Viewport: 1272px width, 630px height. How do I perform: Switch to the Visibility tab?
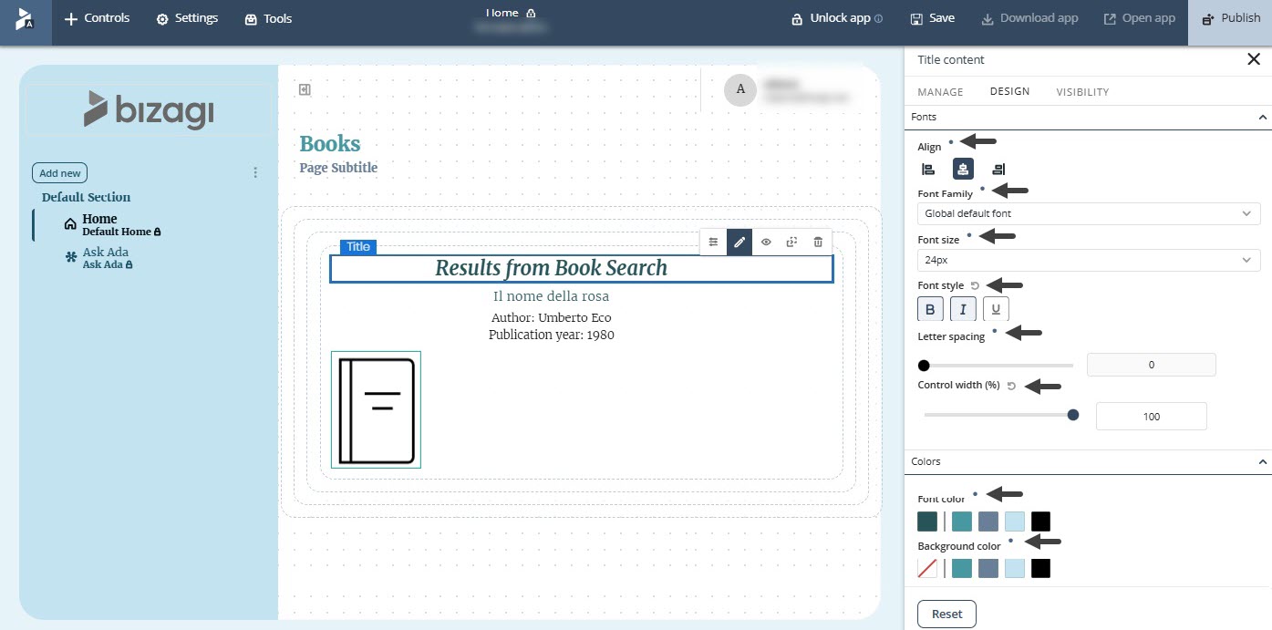[1082, 92]
